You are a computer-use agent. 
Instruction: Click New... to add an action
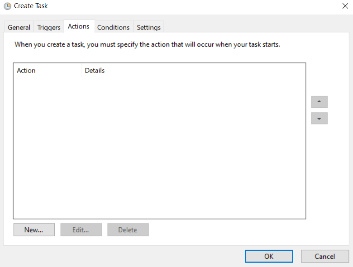point(34,230)
